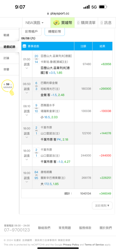Screen dimensions: 116x251
Task: Open the 購牌清單 purchase list
Action: tap(86, 23)
